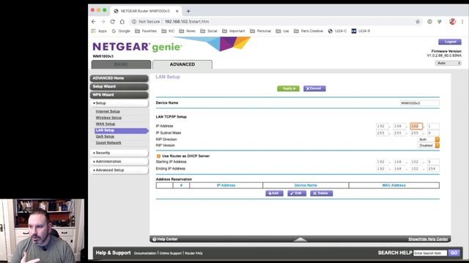Open the Favorites bookmark folder
The width and height of the screenshot is (469, 263).
146,31
